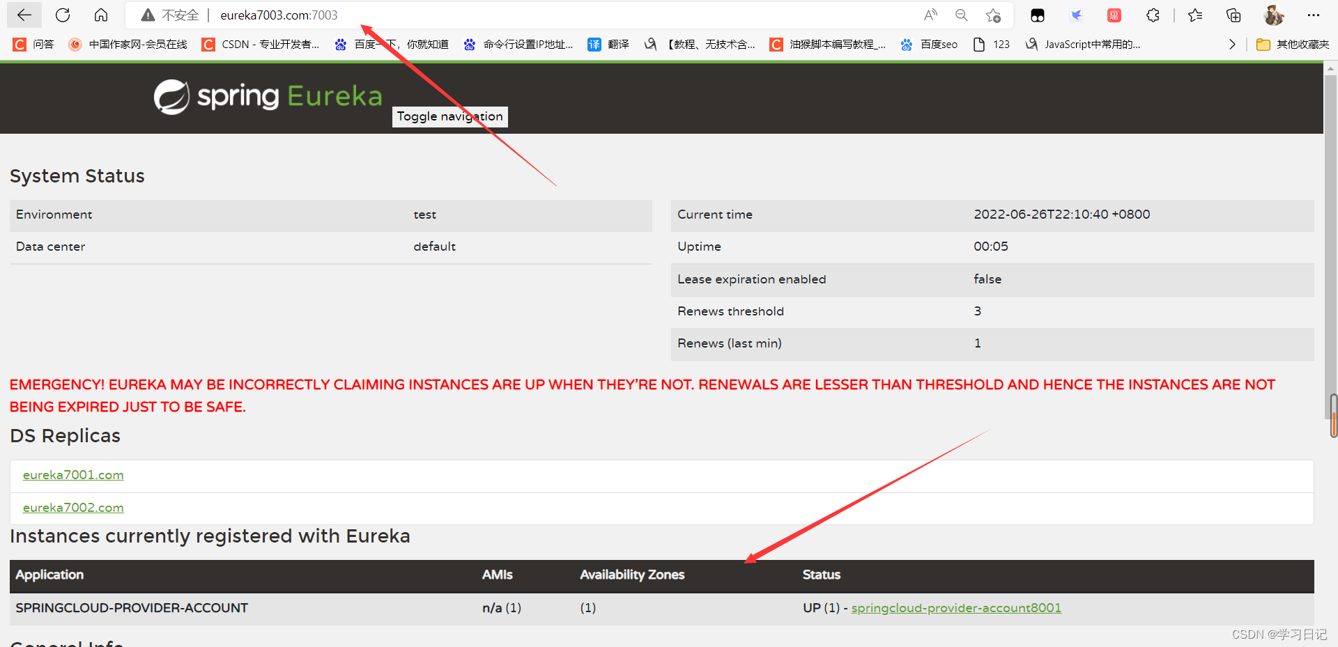
Task: Click the Lease expiration enabled label
Action: (x=751, y=279)
